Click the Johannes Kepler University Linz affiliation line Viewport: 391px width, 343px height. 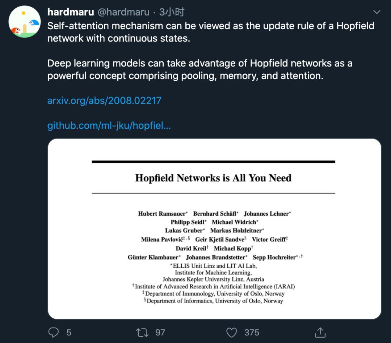point(213,279)
